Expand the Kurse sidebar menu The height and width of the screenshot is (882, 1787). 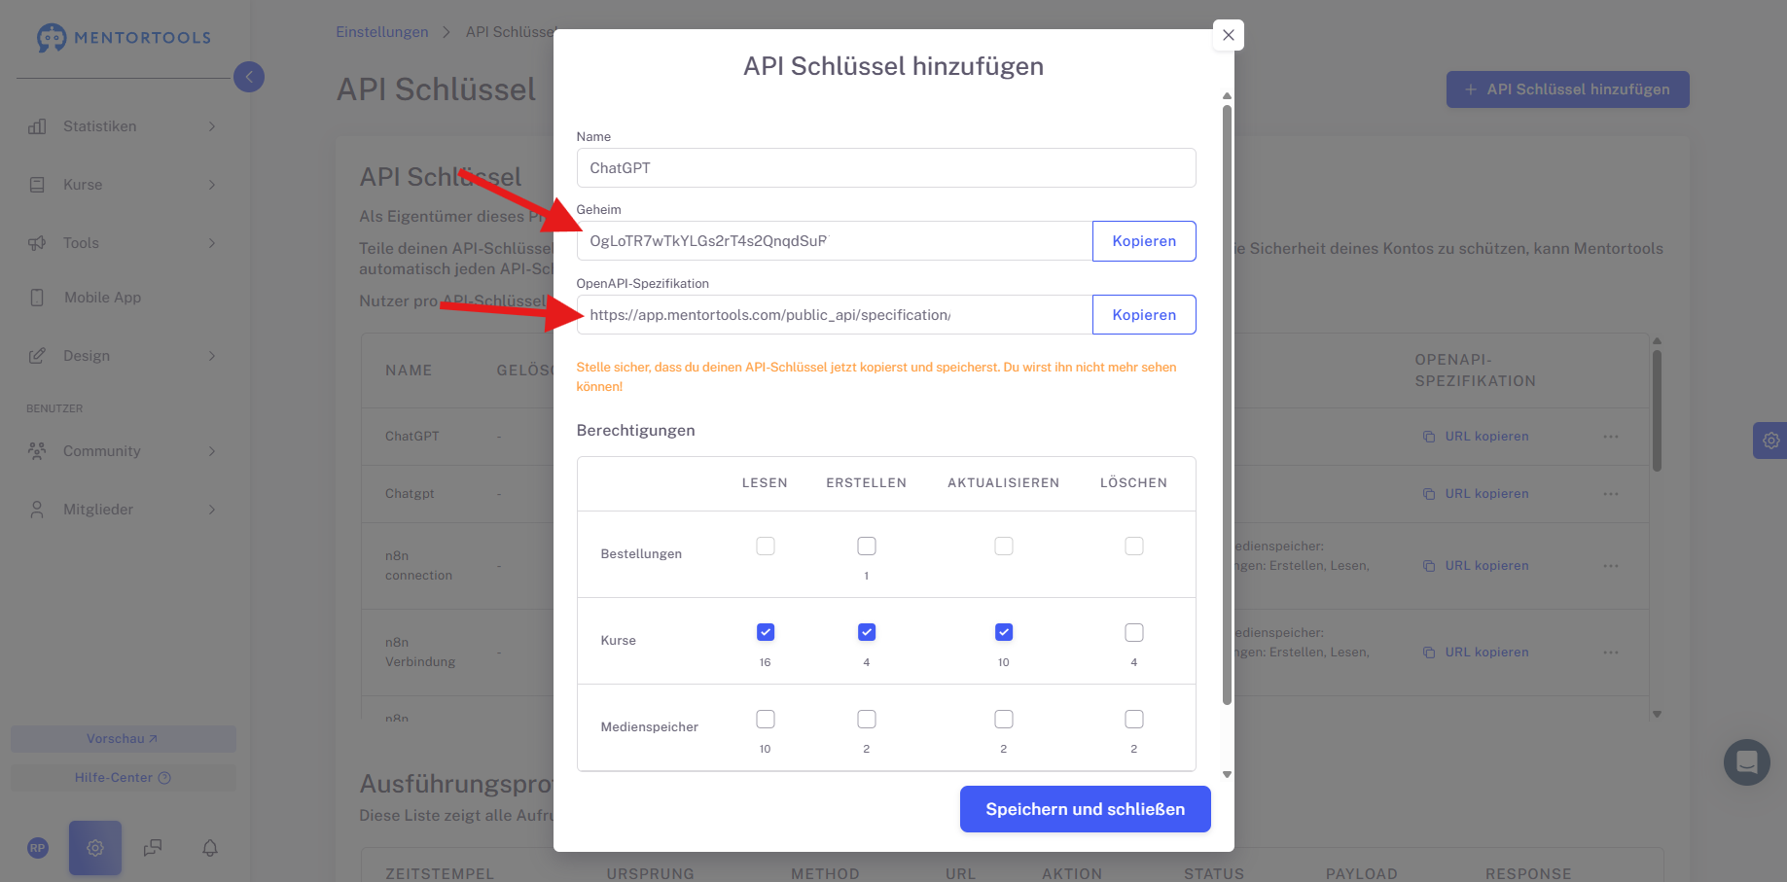[x=124, y=185]
